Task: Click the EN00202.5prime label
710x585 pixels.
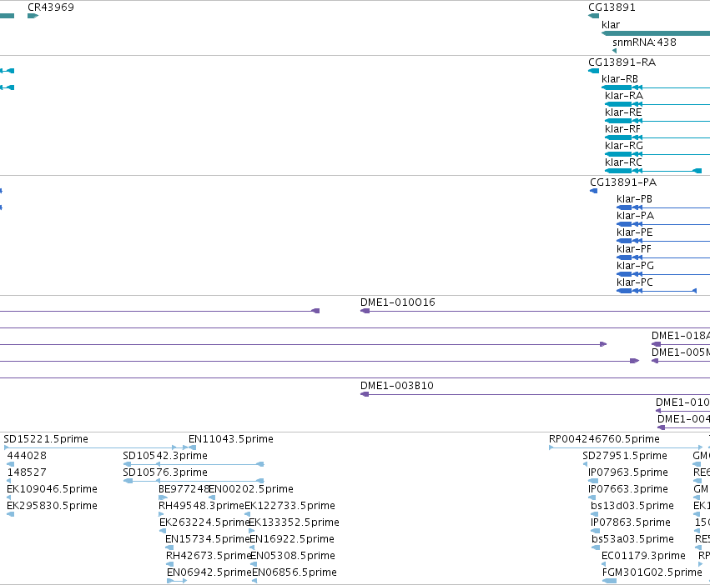Action: pos(251,489)
